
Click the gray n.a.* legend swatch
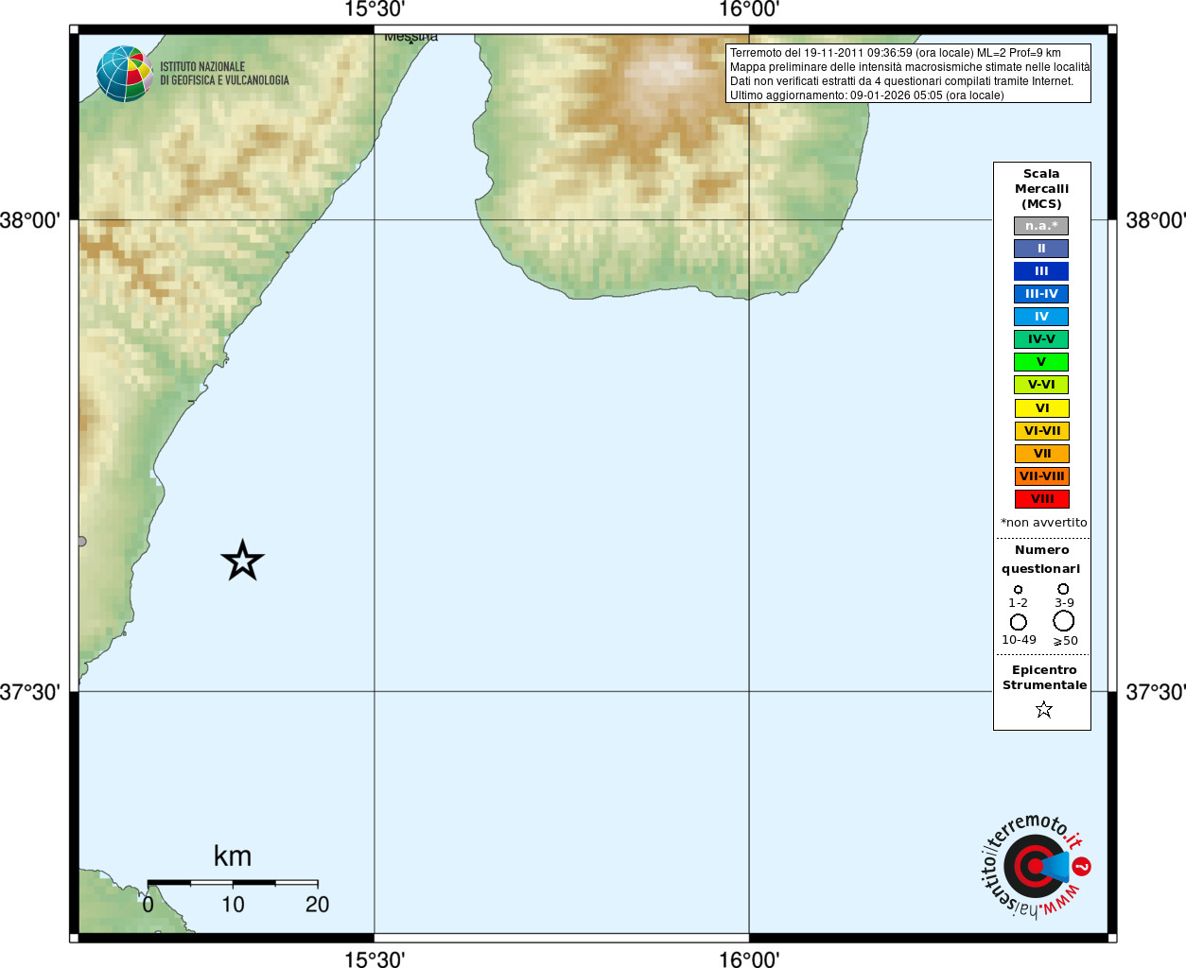tap(1041, 226)
